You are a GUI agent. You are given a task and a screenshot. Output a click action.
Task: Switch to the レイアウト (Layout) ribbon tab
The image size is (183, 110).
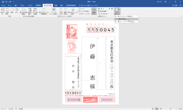click(30, 5)
